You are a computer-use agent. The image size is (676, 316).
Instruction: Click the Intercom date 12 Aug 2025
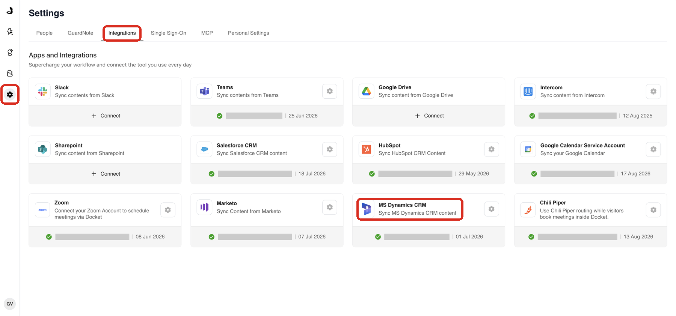coord(638,116)
